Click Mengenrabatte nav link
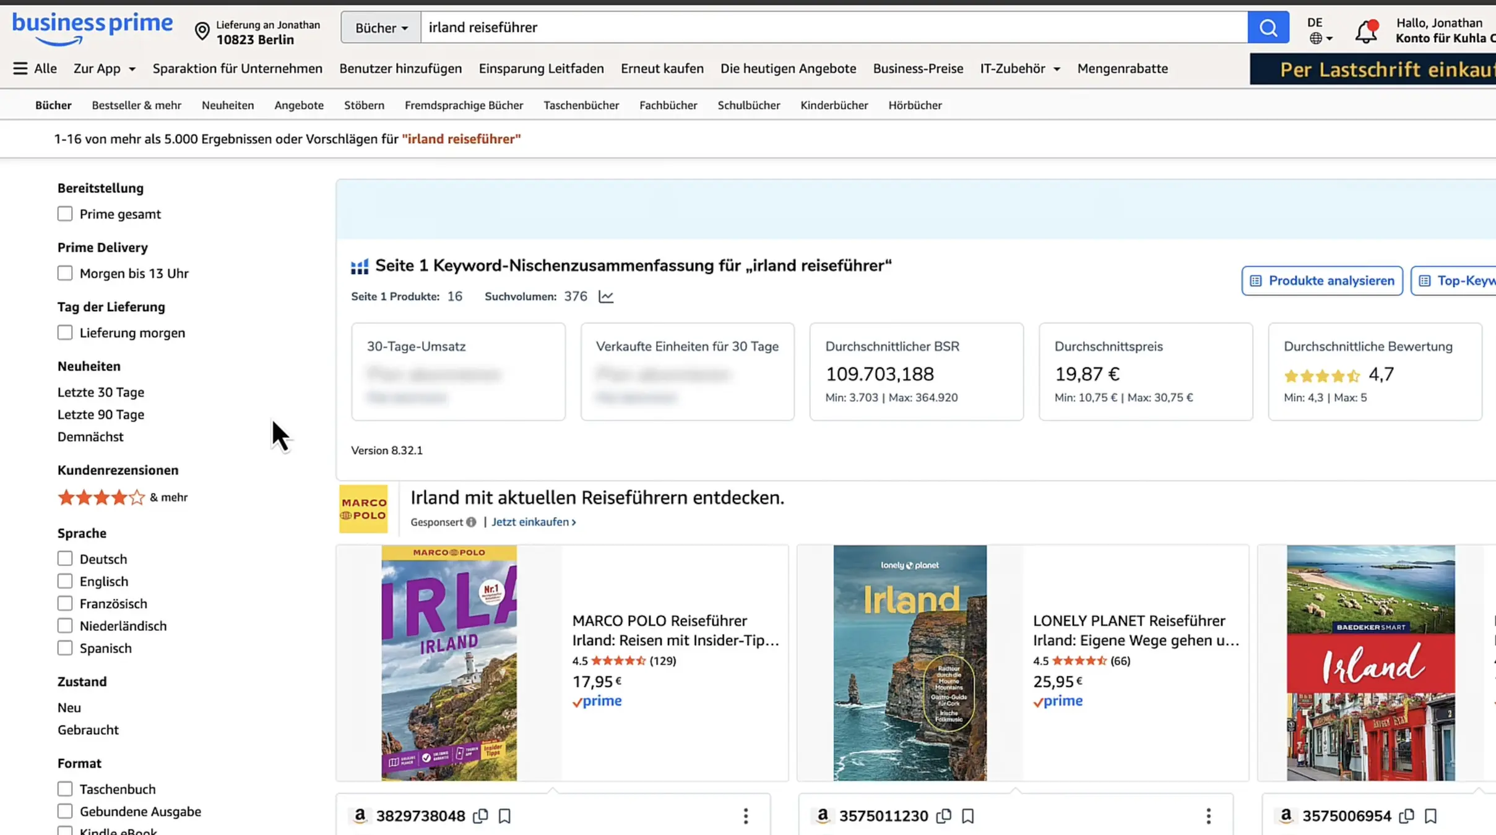The image size is (1496, 835). click(1122, 69)
